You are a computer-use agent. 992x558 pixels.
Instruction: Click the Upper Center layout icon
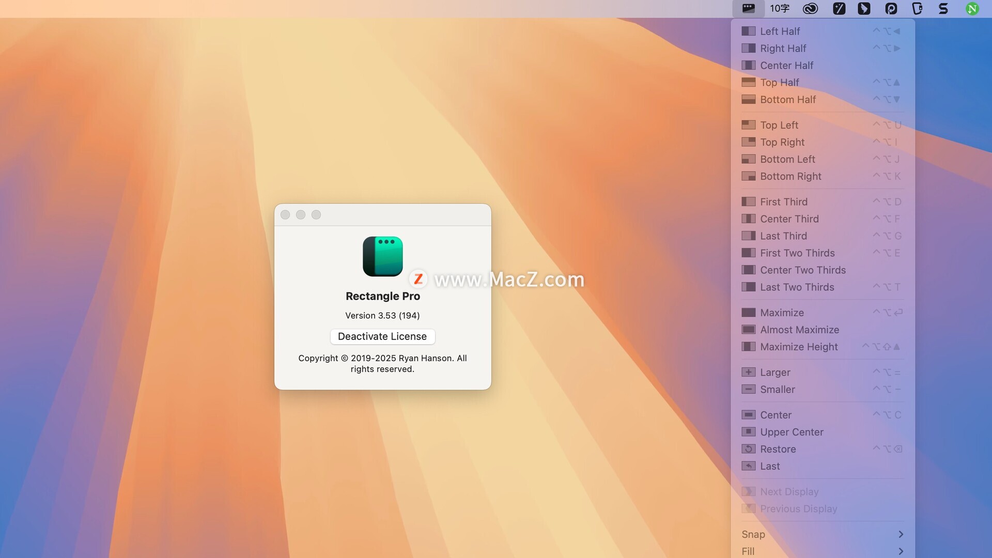point(748,431)
